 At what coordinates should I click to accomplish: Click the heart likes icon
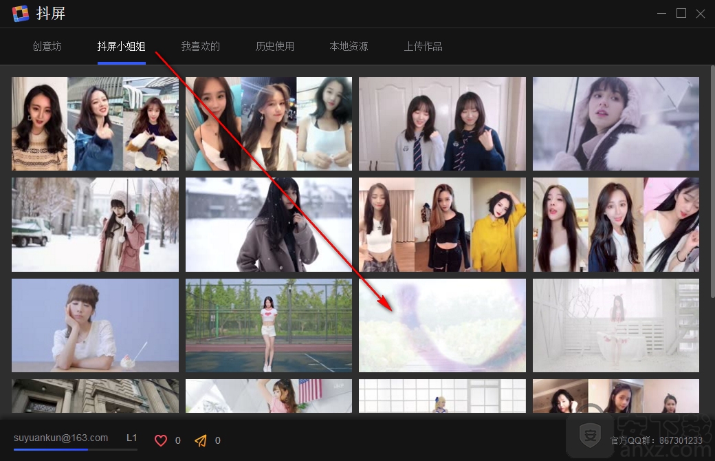pos(160,440)
